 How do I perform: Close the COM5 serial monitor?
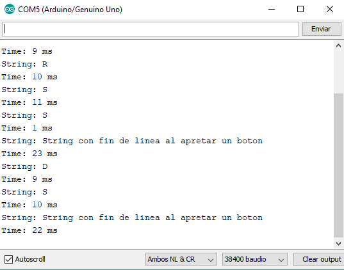tap(330, 9)
